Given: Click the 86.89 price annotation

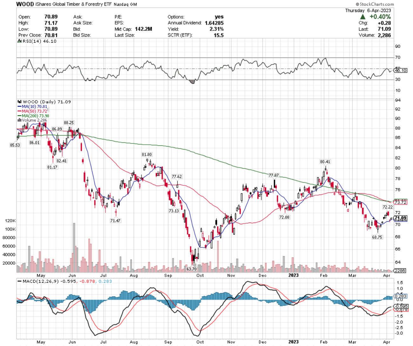Looking at the screenshot, I should pos(57,129).
